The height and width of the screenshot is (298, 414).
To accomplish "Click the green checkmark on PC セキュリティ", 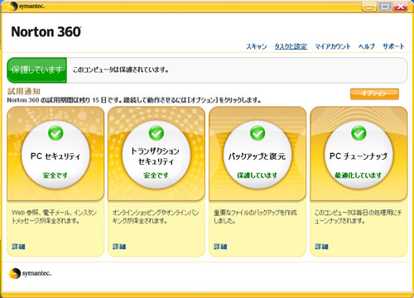I will click(x=55, y=133).
